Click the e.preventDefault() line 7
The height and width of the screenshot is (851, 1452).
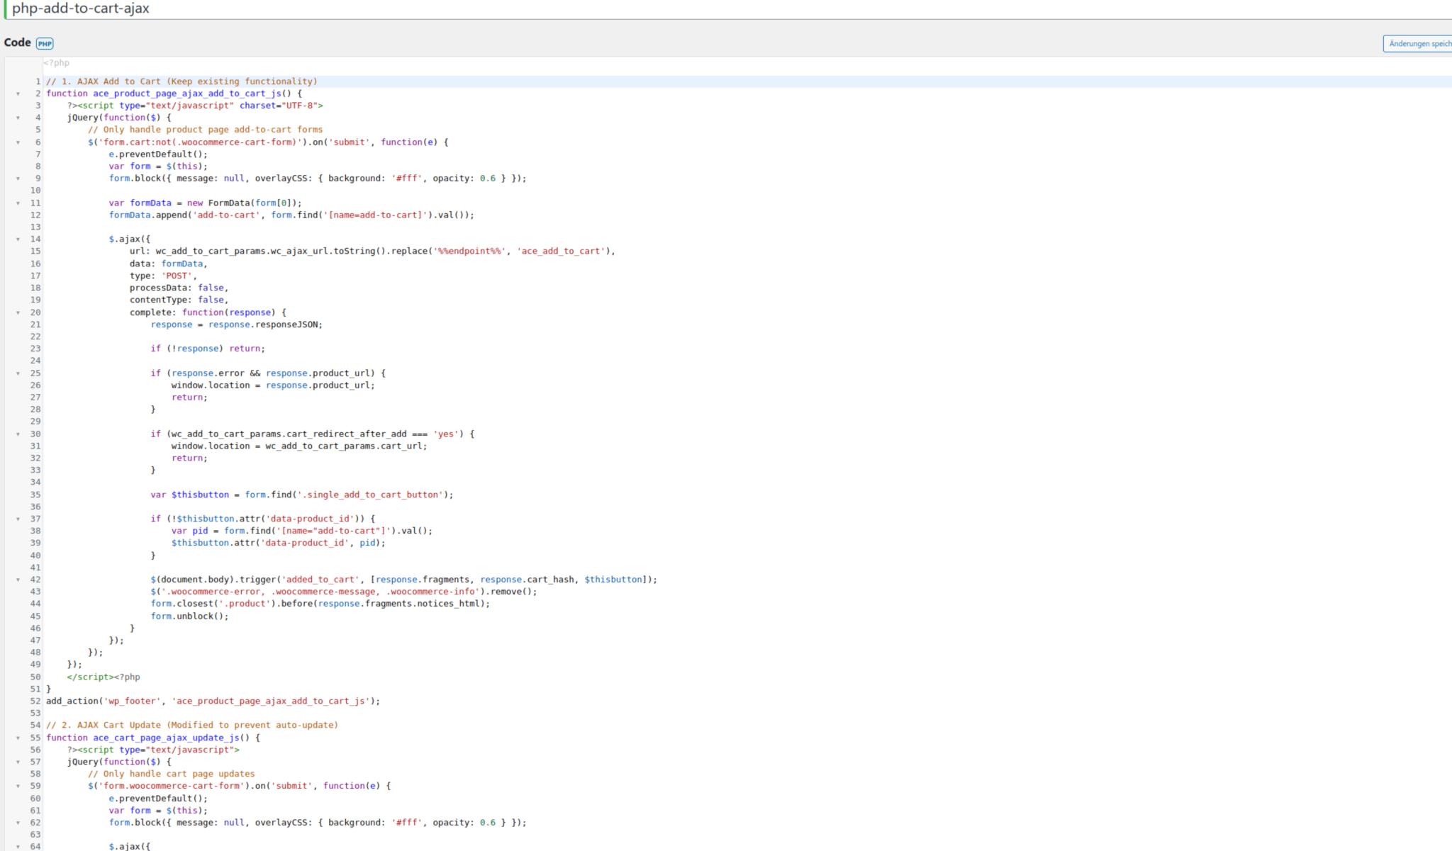click(x=158, y=154)
